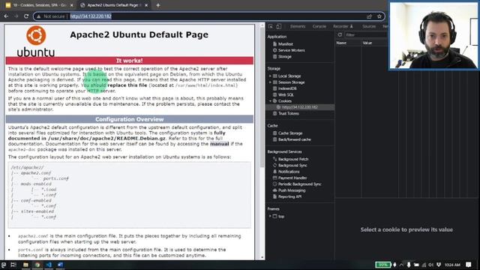The image size is (480, 270).
Task: Close the Cookies, Sessions, SPA tab
Action: coord(72,5)
